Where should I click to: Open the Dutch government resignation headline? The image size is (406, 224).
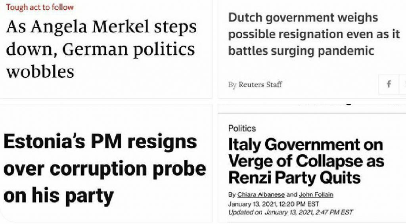coord(314,34)
